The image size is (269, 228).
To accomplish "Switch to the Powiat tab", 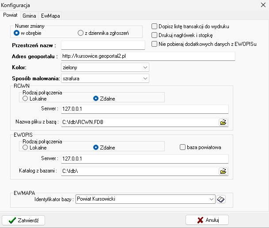I will coord(10,15).
